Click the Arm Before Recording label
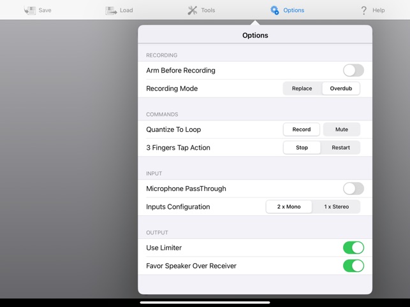 [180, 71]
